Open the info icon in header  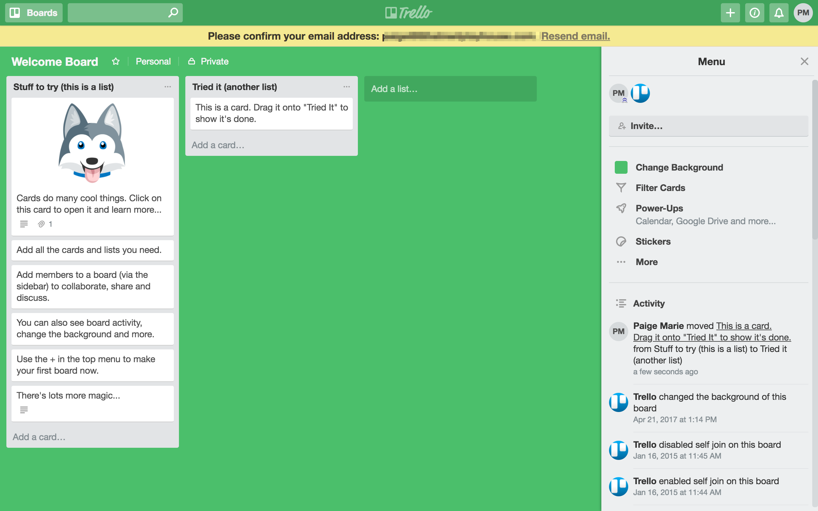(754, 13)
